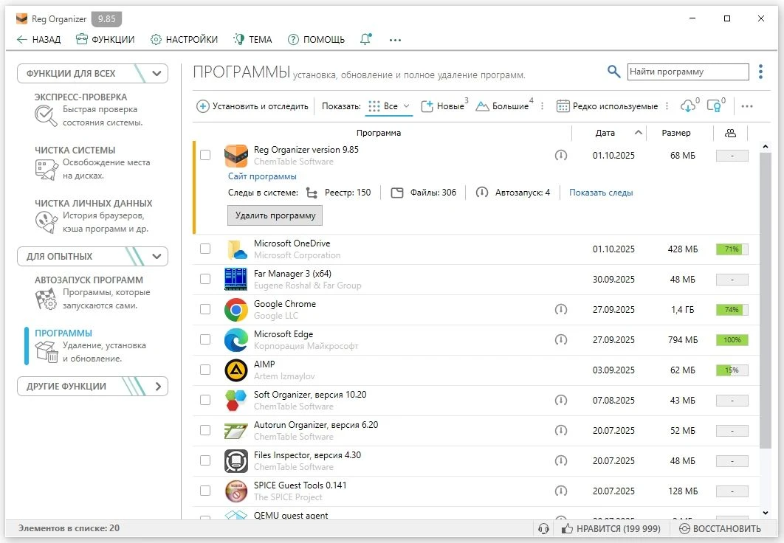Screen dimensions: 784x543
Task: Open the НАСТРОЙКИ menu
Action: coord(184,39)
